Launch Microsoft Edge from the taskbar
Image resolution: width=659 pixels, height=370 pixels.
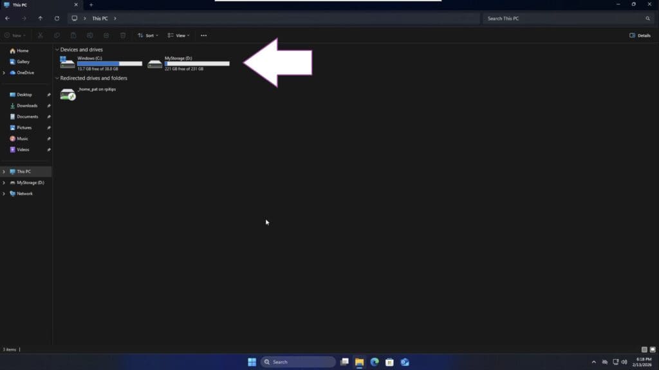374,362
